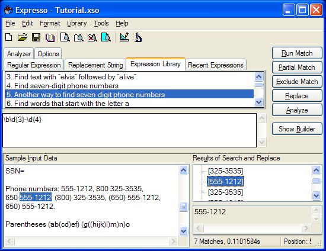Select the [325-3535] result below highlighted node
This screenshot has height=251, width=326.
[x=225, y=192]
